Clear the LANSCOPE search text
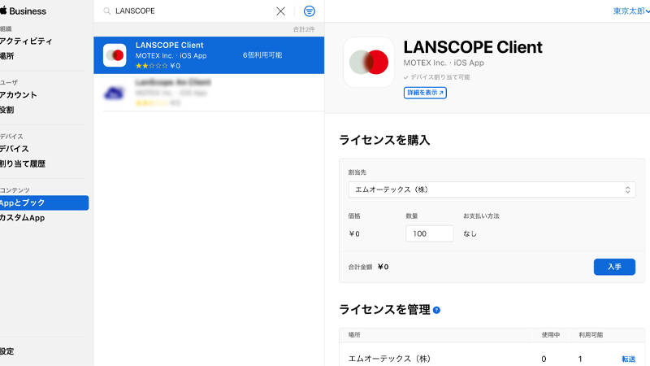Screen dimensions: 650x366 (280, 11)
